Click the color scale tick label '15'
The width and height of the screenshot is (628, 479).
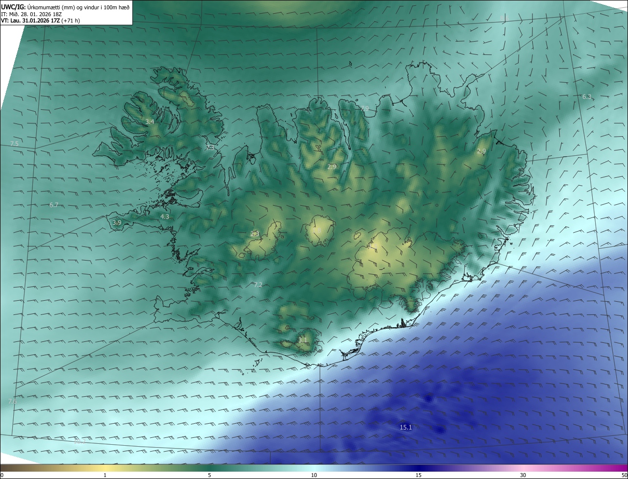[419, 475]
